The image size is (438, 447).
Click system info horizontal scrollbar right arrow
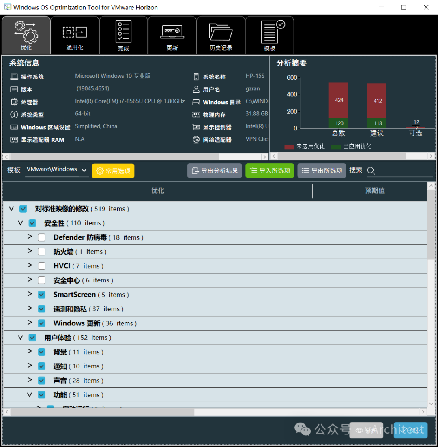point(264,156)
